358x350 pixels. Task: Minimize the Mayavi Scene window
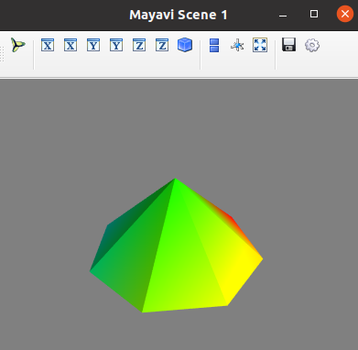pyautogui.click(x=283, y=15)
